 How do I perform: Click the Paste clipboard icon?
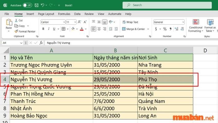9,22
